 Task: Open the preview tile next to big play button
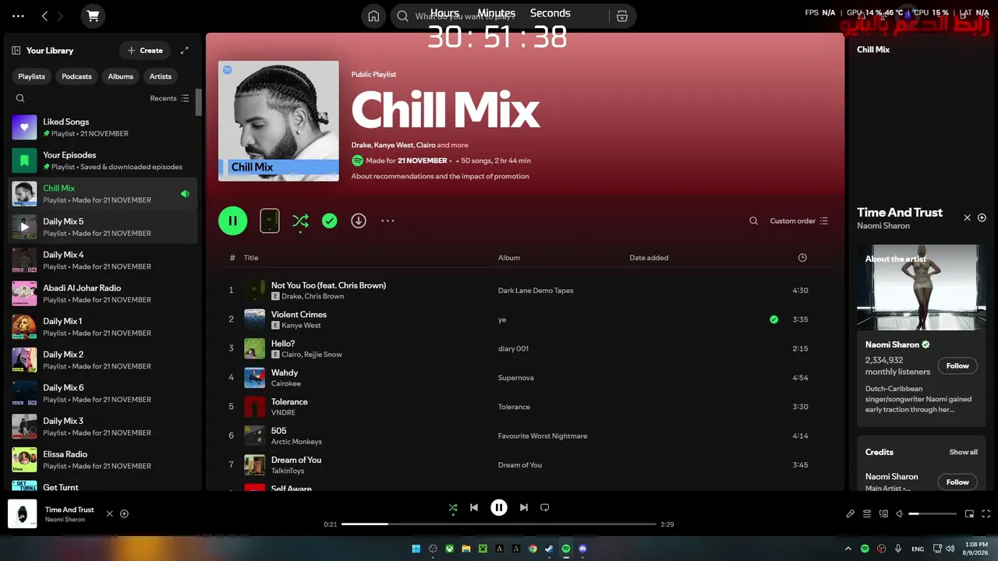(270, 221)
